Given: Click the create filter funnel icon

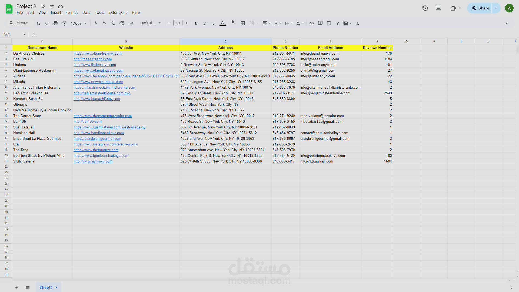Looking at the screenshot, I should point(337,23).
